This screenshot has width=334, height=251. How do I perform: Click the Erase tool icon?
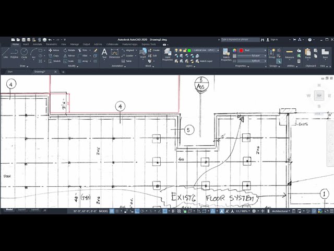(x=96, y=50)
